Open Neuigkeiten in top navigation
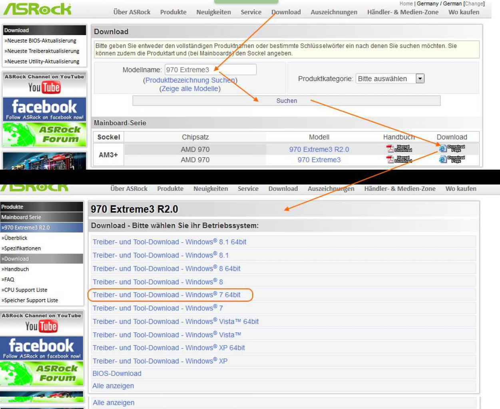The width and height of the screenshot is (500, 409). pos(213,12)
